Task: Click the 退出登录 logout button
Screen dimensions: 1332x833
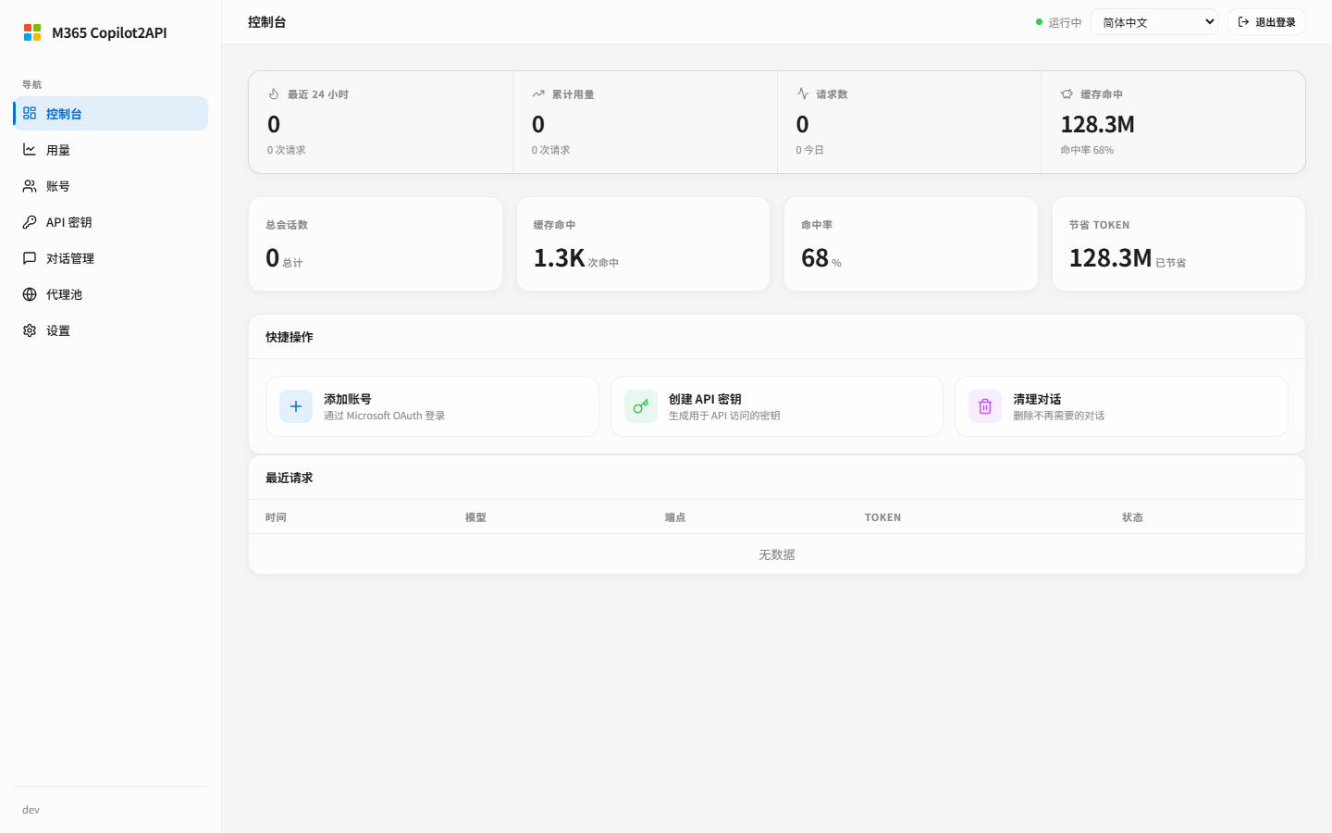Action: point(1266,22)
